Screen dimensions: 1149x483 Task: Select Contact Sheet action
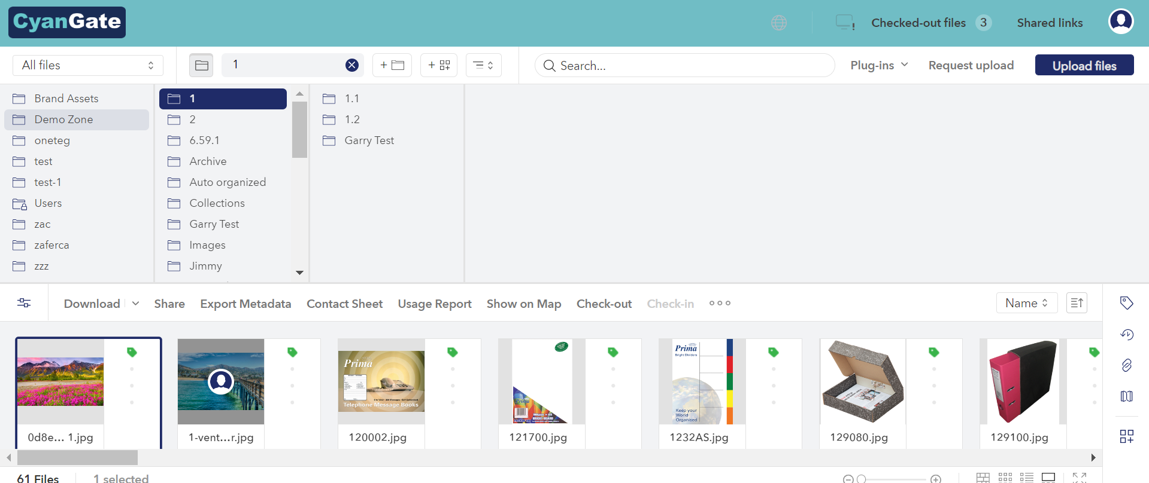(344, 304)
